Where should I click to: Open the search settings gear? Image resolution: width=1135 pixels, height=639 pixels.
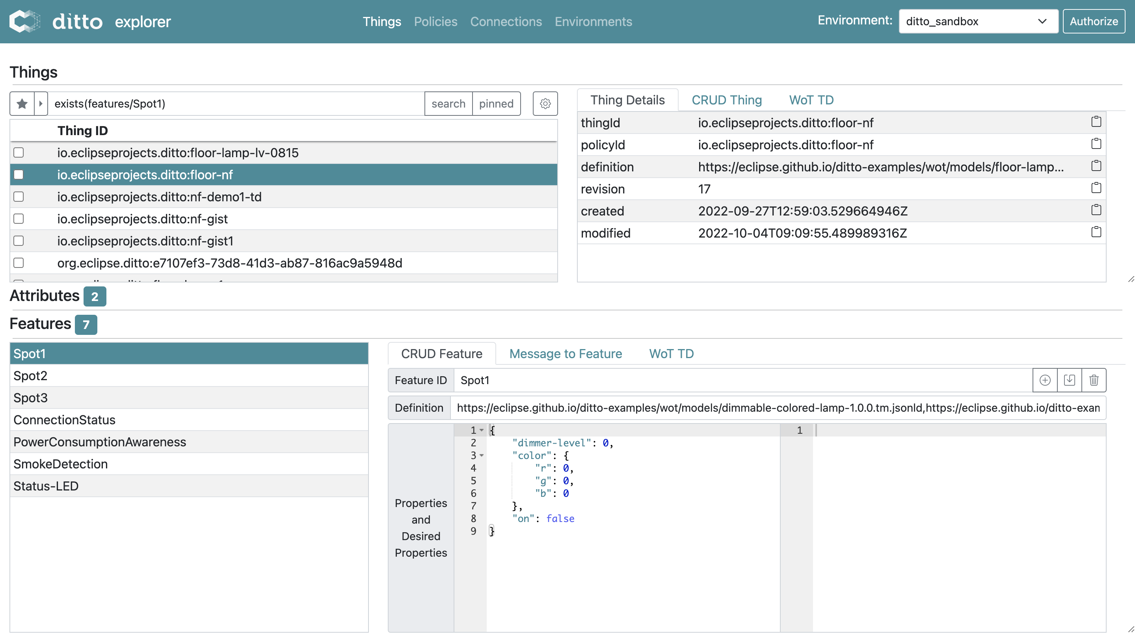click(545, 104)
